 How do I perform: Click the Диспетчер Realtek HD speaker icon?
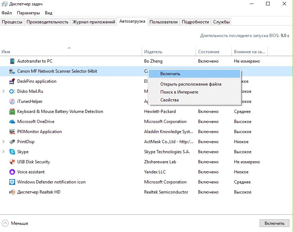click(x=12, y=192)
